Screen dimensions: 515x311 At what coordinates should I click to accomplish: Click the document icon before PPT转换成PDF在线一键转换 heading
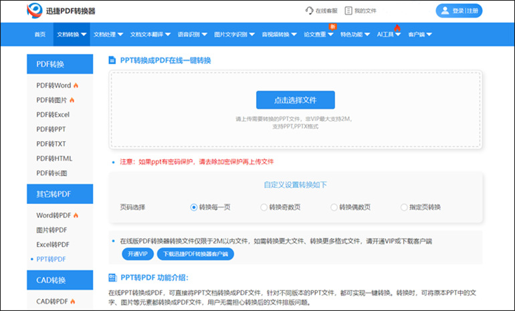pos(112,60)
